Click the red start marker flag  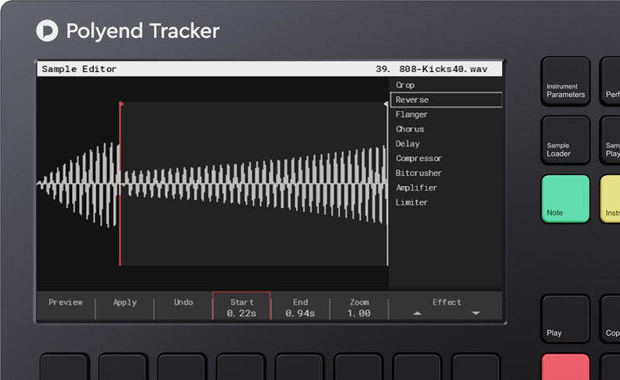(122, 104)
